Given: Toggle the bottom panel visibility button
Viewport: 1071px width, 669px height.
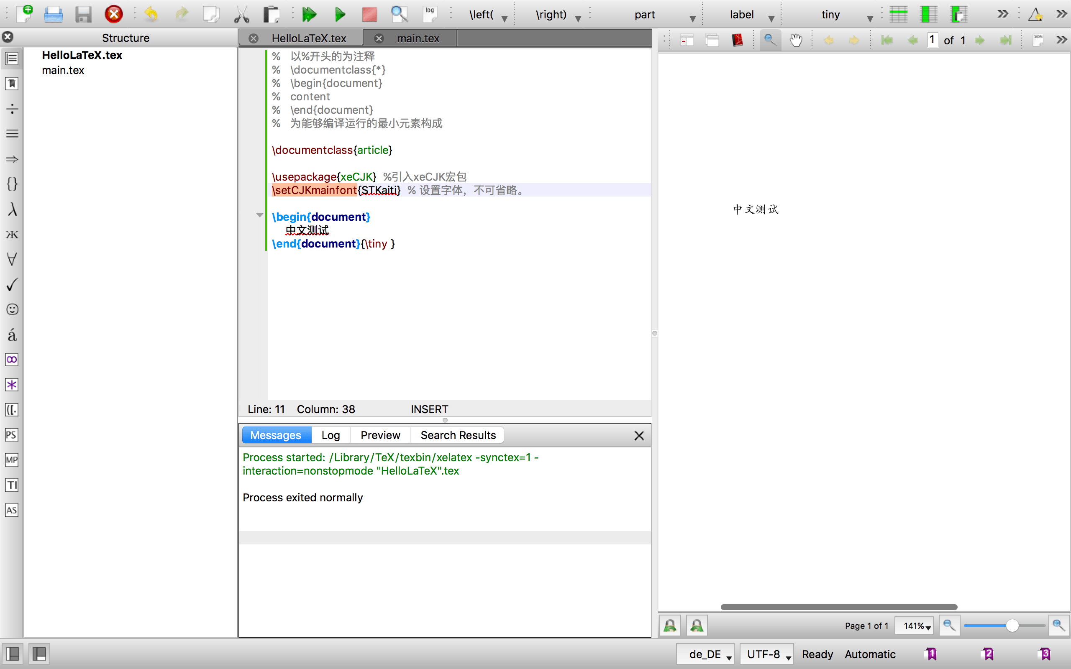Looking at the screenshot, I should point(39,654).
